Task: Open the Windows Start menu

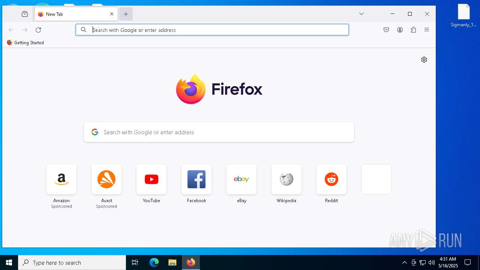Action: (9, 262)
